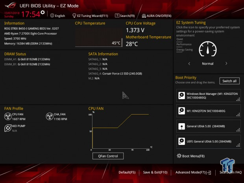The width and height of the screenshot is (244, 183).
Task: Click the UEFI: General UDisk disk icon
Action: tap(181, 141)
